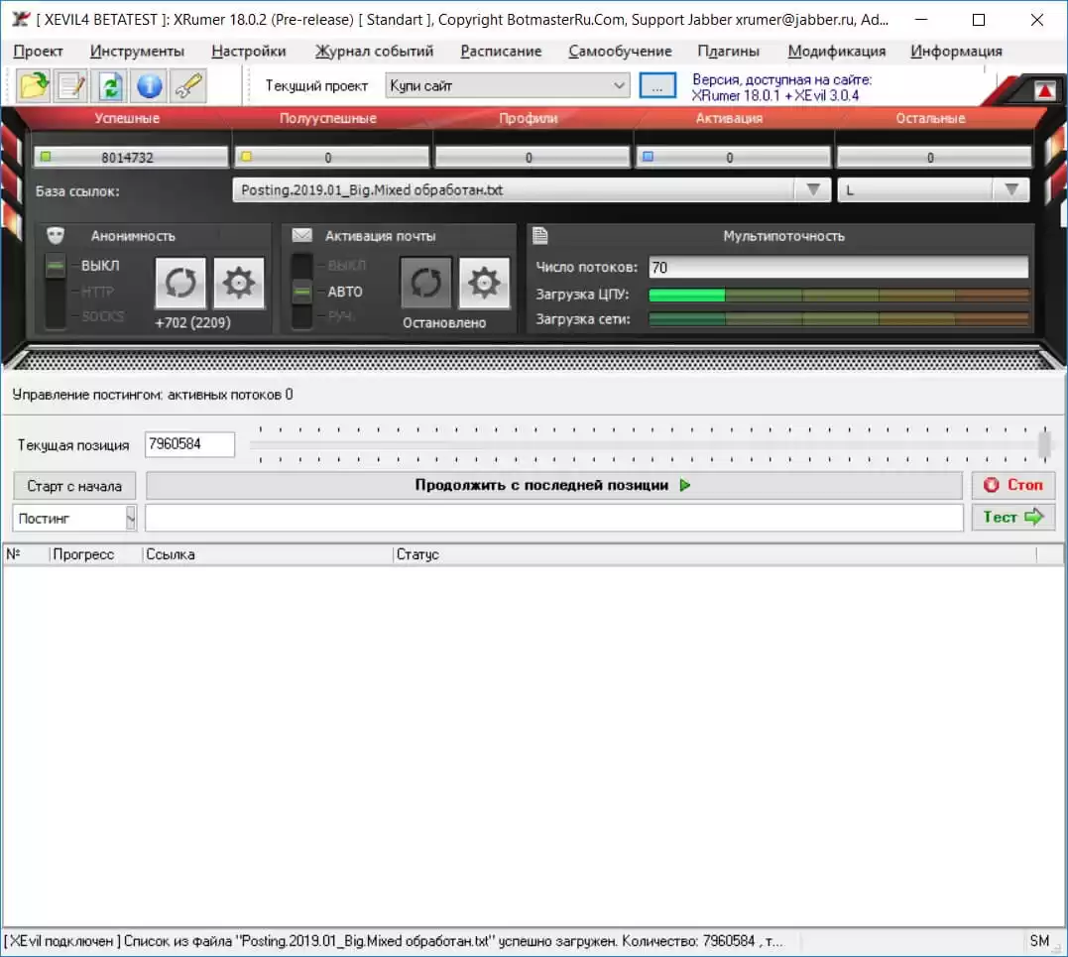
Task: Open the Проект menu
Action: pos(38,52)
